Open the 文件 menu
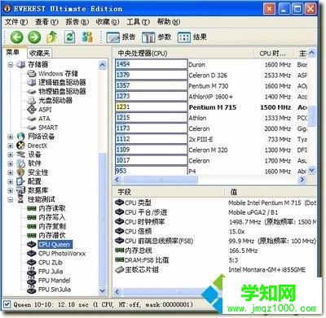 coord(16,22)
